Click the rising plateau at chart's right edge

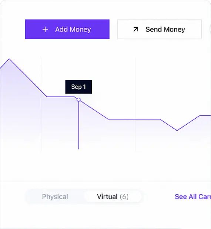pyautogui.click(x=205, y=115)
